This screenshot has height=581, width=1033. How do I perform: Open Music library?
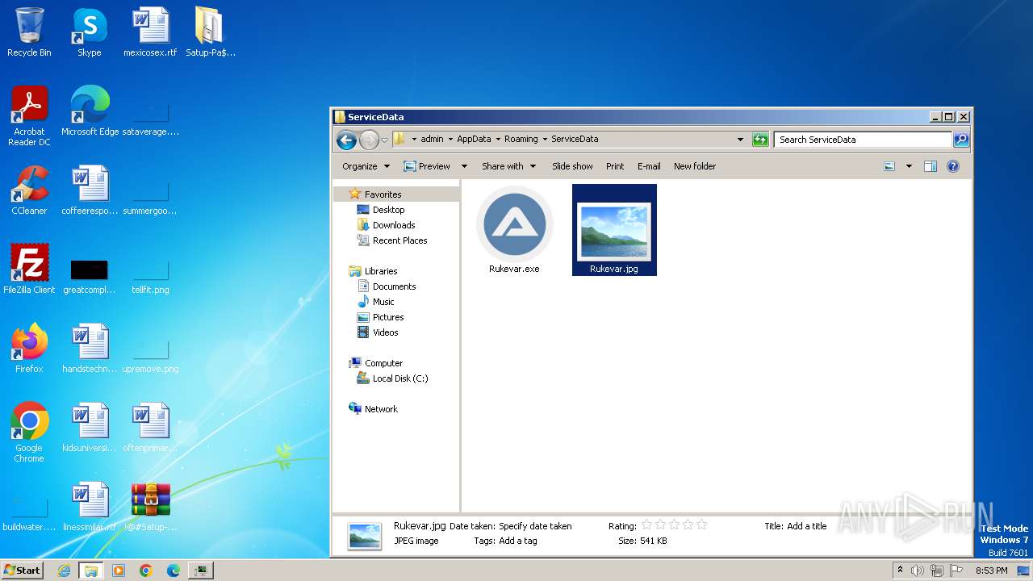click(383, 302)
